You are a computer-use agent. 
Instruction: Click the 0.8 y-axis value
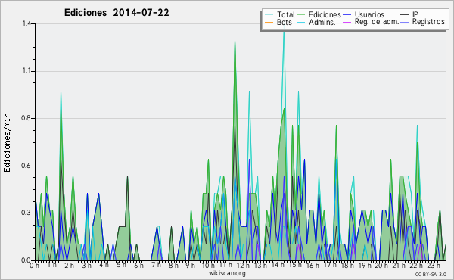pos(26,118)
